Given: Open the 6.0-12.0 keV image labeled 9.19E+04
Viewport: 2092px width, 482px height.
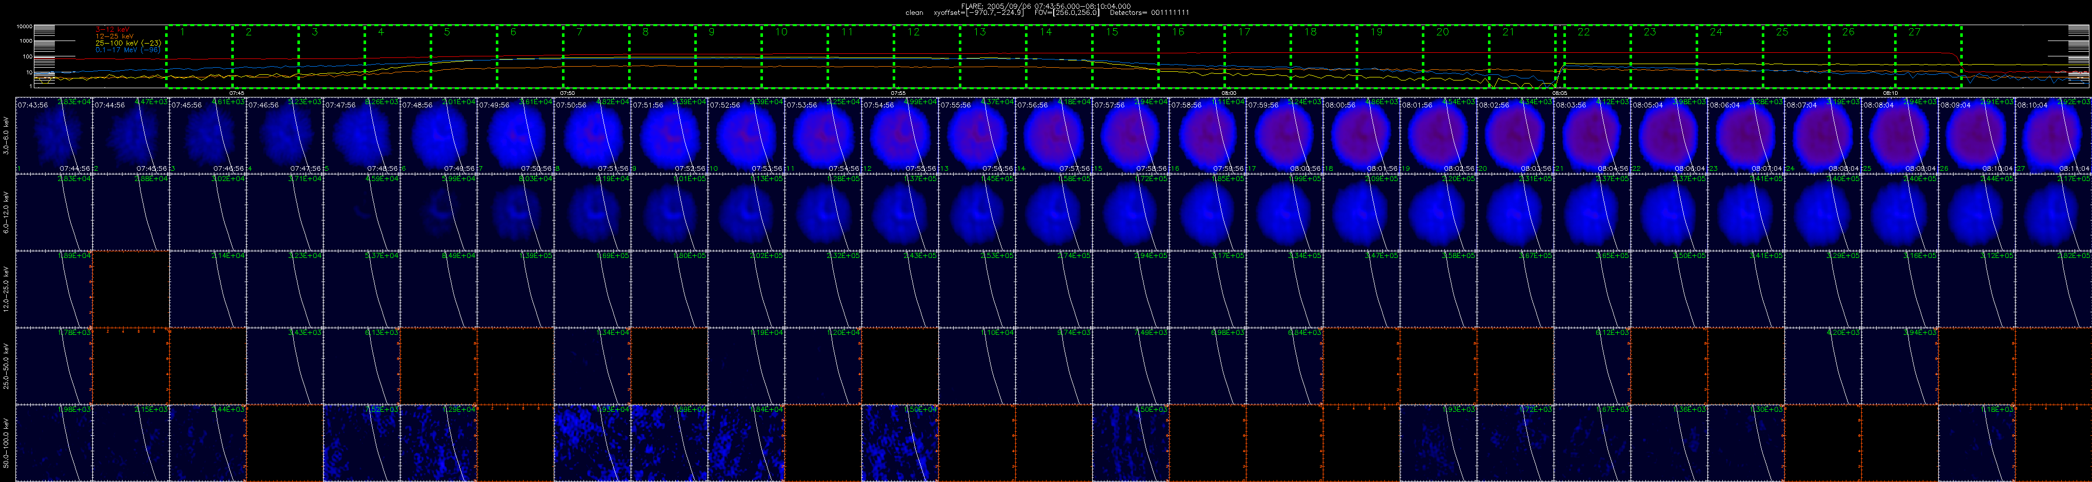Looking at the screenshot, I should click(592, 212).
